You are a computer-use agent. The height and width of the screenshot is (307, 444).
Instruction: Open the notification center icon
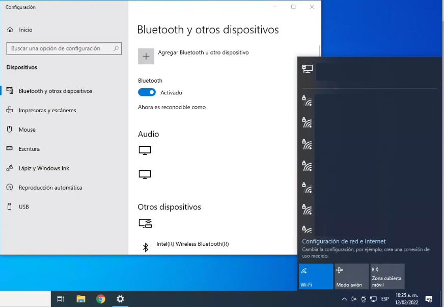click(429, 299)
